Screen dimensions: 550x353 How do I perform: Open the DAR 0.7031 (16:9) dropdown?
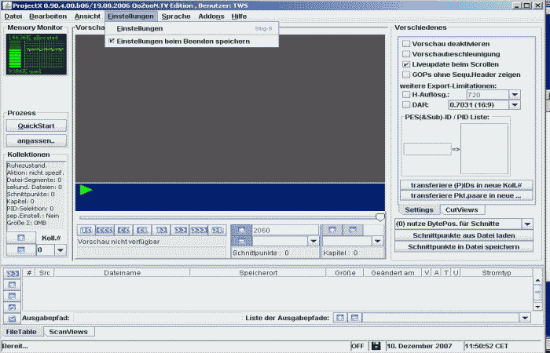(514, 104)
